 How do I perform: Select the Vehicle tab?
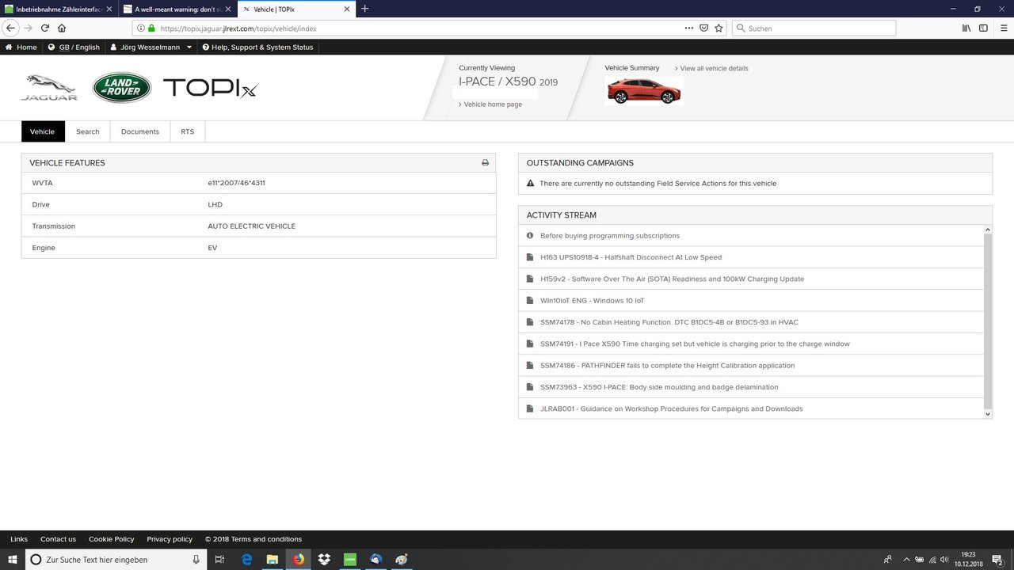pos(43,131)
